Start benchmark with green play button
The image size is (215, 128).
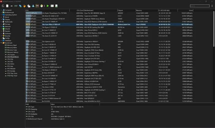tap(48, 6)
